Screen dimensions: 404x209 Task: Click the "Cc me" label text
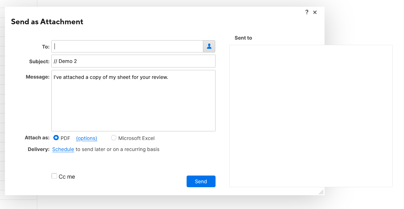click(x=67, y=177)
